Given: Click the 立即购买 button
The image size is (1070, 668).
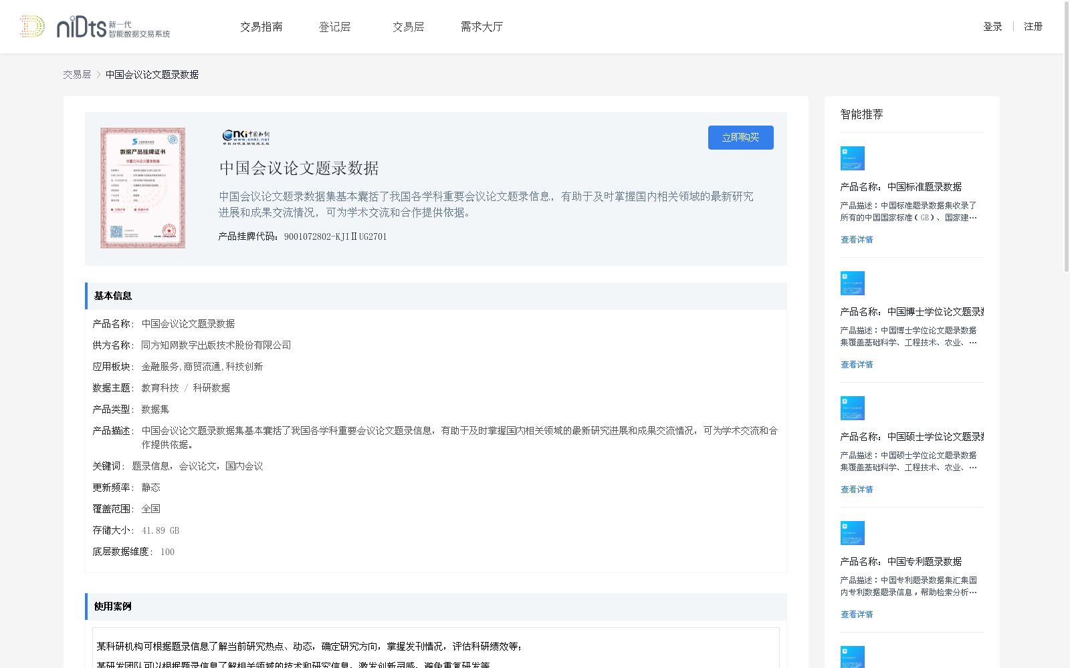Looking at the screenshot, I should [741, 138].
